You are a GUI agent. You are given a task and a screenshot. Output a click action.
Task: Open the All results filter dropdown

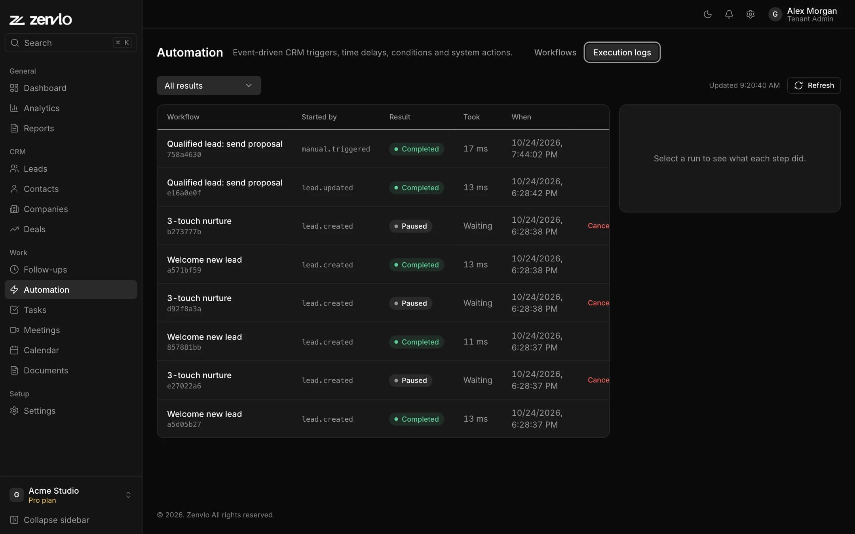tap(209, 85)
